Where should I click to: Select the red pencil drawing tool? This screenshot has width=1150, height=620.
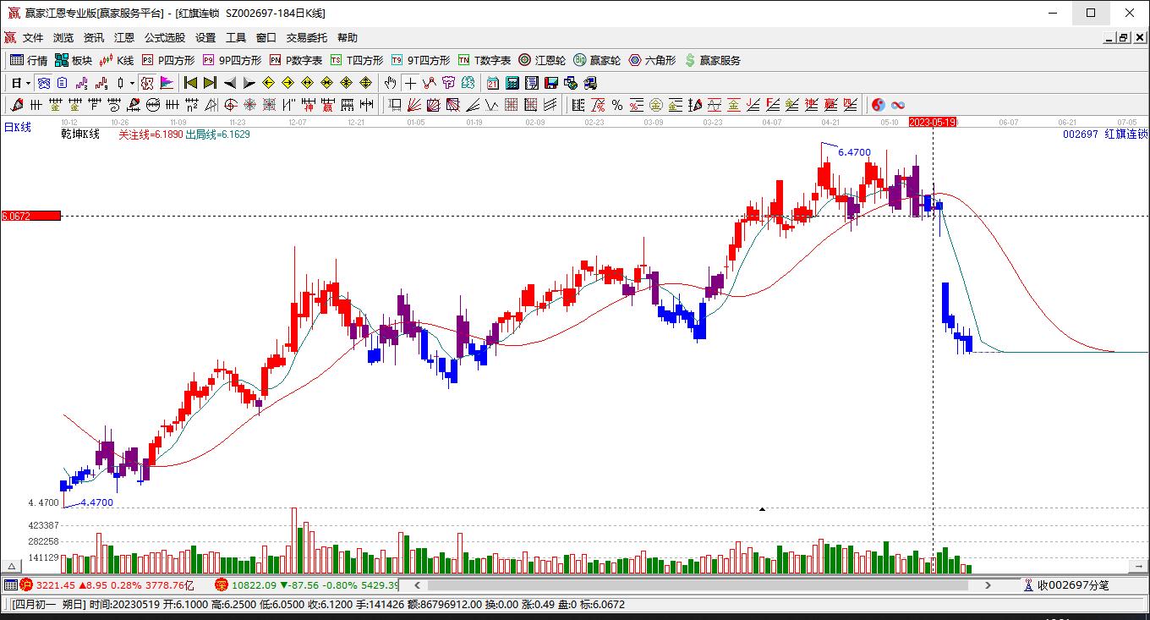pos(16,105)
